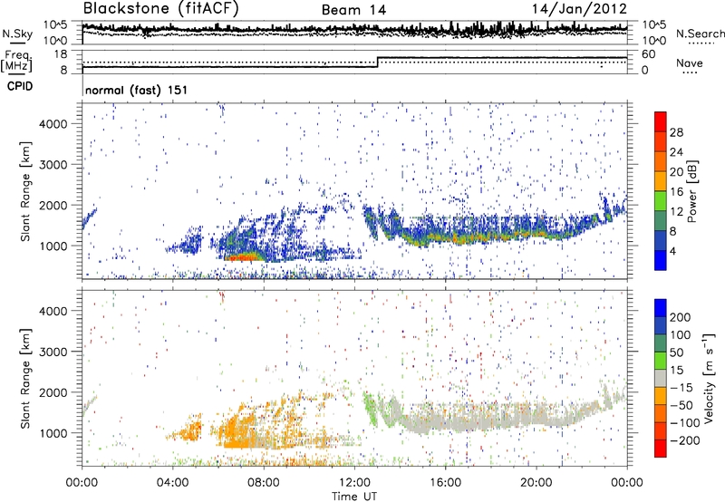Click the "Nave" legend label

click(x=690, y=63)
